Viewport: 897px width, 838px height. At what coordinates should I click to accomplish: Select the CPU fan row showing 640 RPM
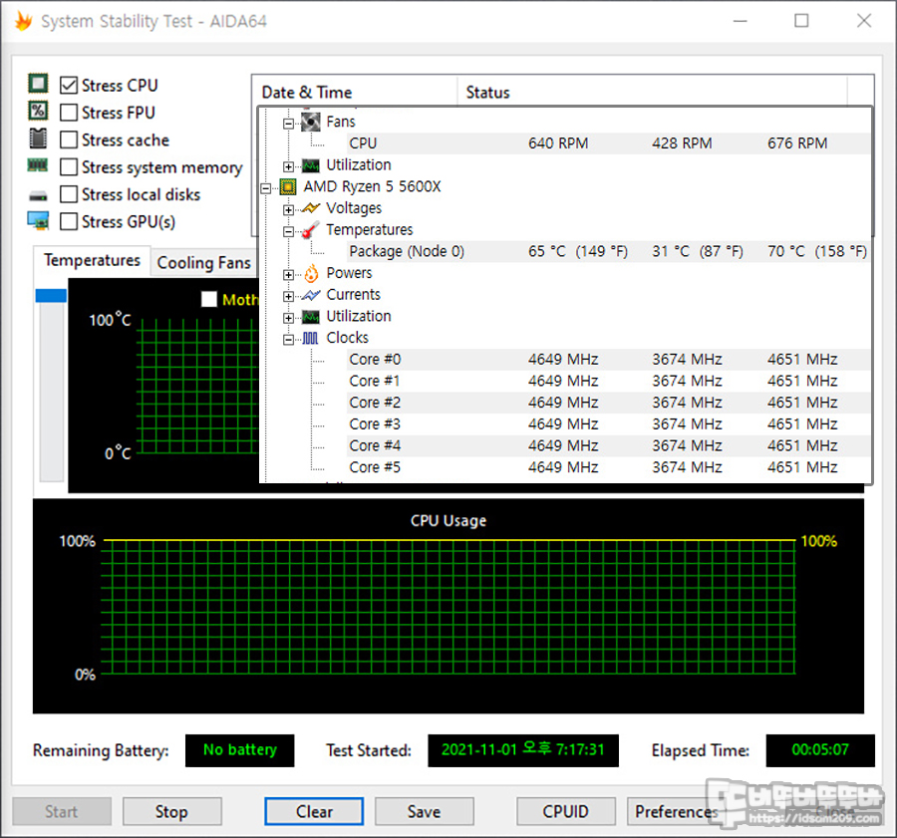(608, 143)
